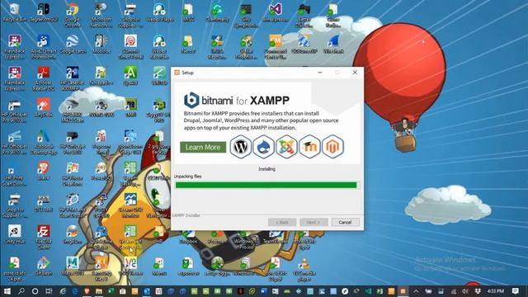Open Notepad++ desktop shortcut

[101, 76]
